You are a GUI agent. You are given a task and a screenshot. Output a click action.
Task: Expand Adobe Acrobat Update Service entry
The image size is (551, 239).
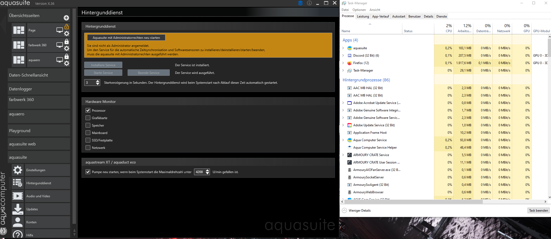343,103
